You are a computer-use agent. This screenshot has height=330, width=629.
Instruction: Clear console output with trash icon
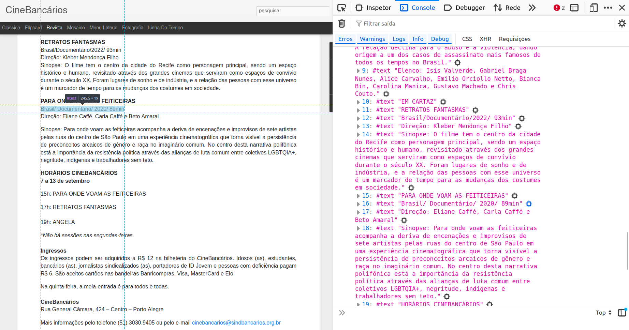pyautogui.click(x=341, y=24)
